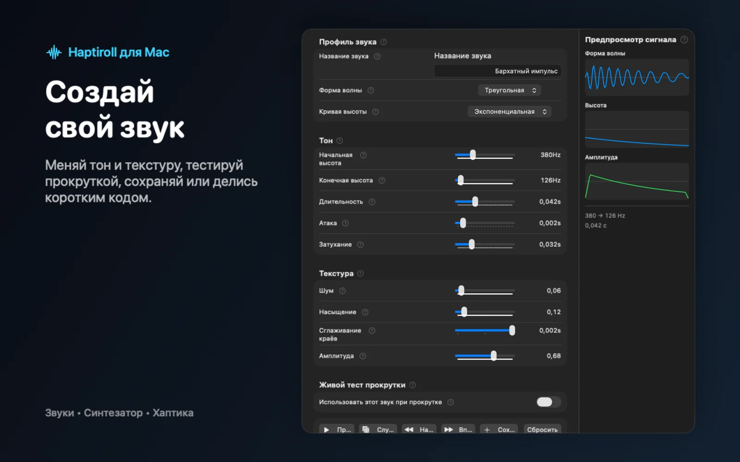This screenshot has height=462, width=740.
Task: Click the blue Форма волны waveform preview
Action: pyautogui.click(x=637, y=77)
